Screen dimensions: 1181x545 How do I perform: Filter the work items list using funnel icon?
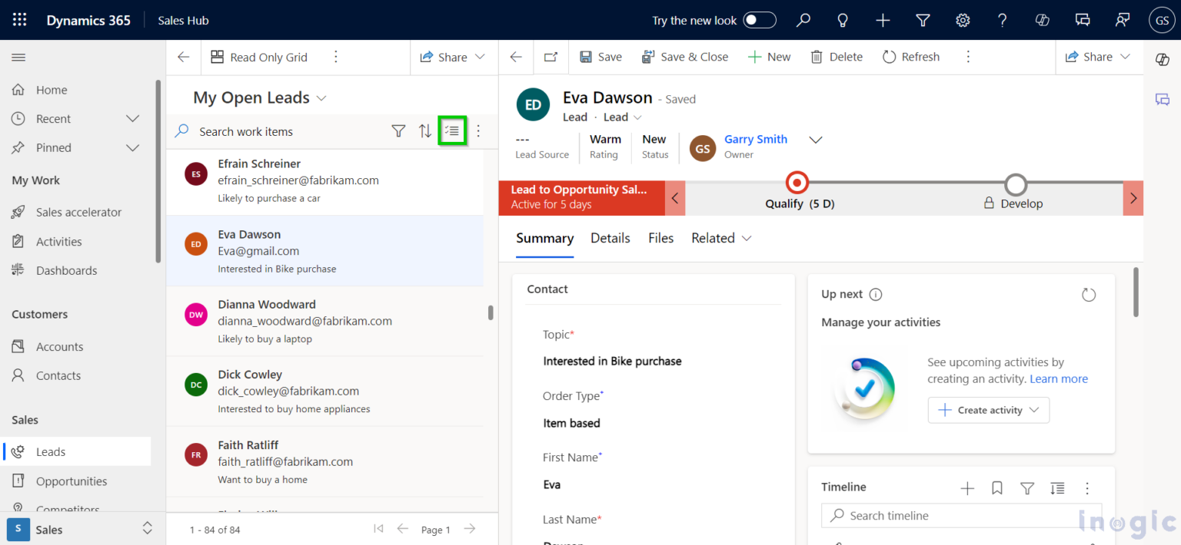(x=398, y=131)
